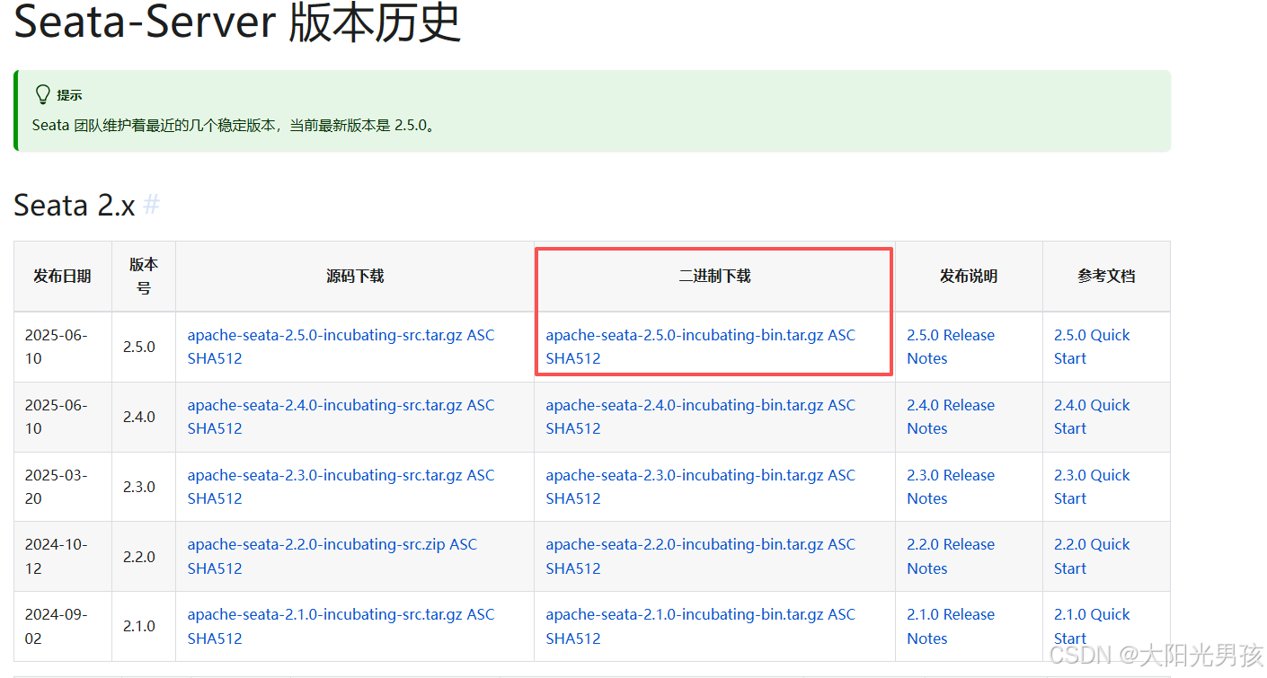This screenshot has width=1267, height=678.
Task: Click the 参考文档 column header
Action: [x=1106, y=276]
